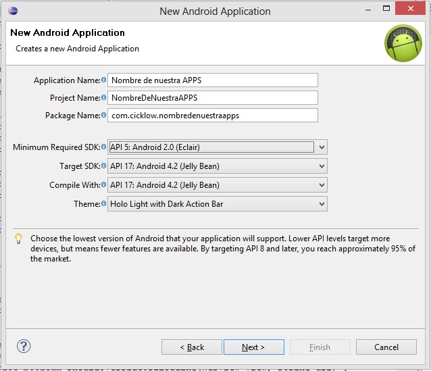Click the 'Theme:' label
This screenshot has width=431, height=371.
[87, 204]
